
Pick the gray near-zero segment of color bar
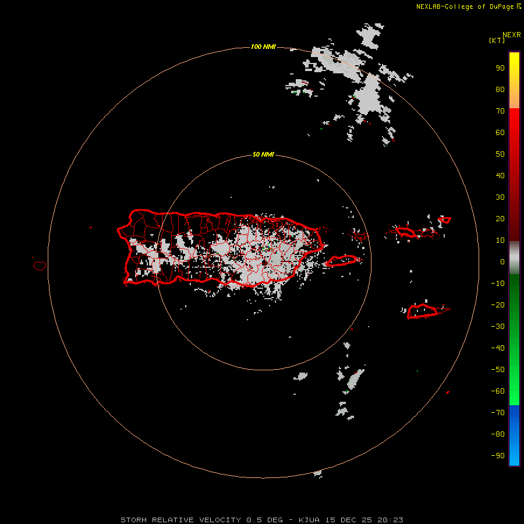pos(514,258)
